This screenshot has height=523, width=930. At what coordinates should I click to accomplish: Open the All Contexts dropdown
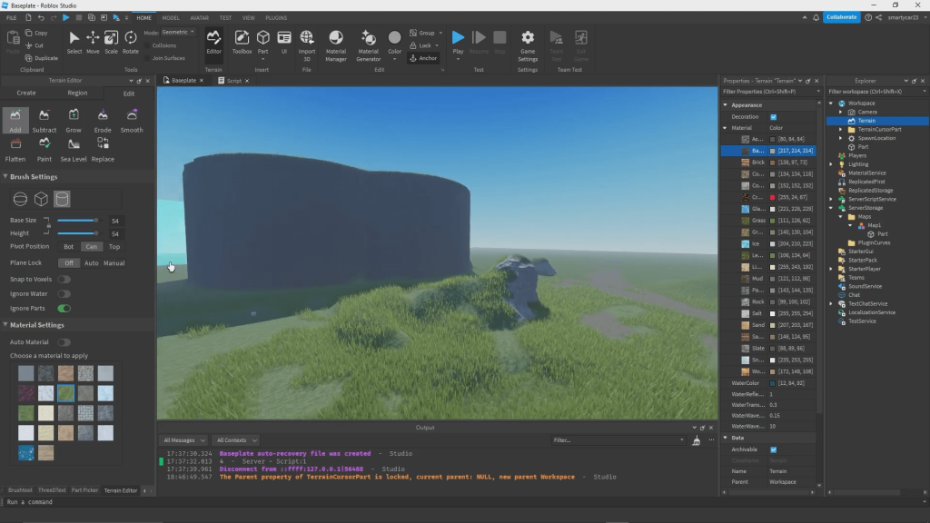(x=236, y=440)
